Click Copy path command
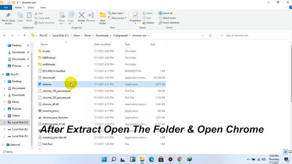The image size is (292, 164). click(42, 18)
